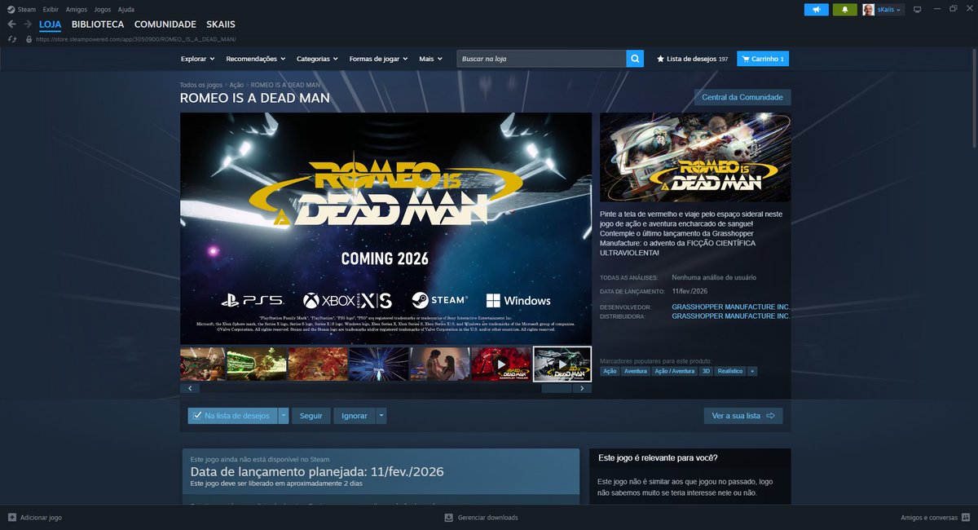Image resolution: width=978 pixels, height=530 pixels.
Task: Select the blue tunnel screenshot thumbnail
Action: 378,364
